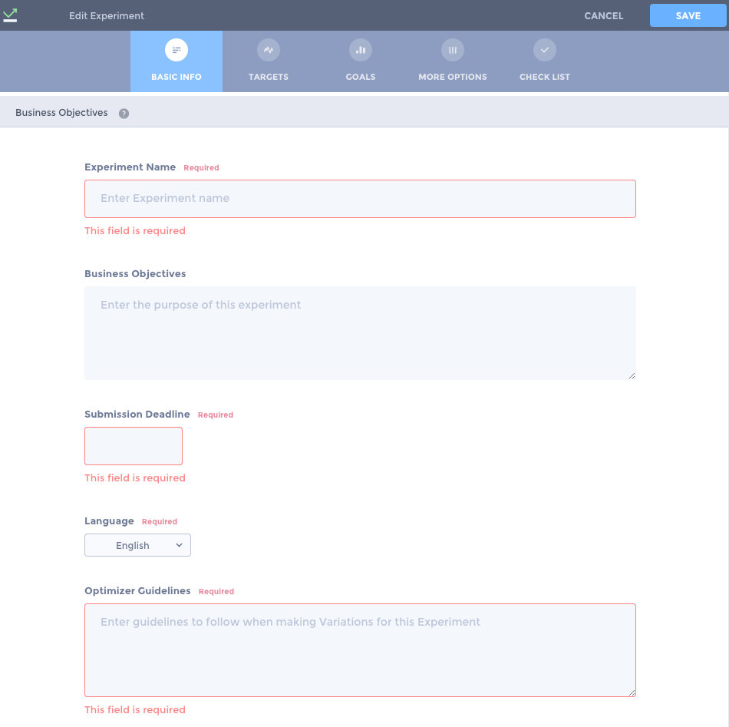Click the Optimizer Guidelines field label
The image size is (729, 727).
click(137, 590)
